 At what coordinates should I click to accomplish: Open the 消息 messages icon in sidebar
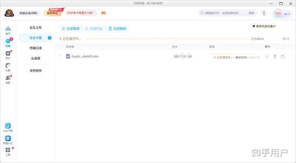point(8,78)
